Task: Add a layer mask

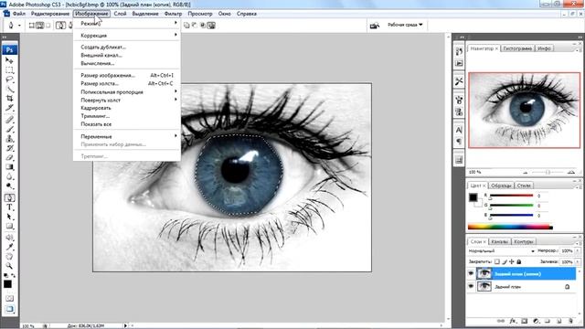Action: (x=524, y=321)
